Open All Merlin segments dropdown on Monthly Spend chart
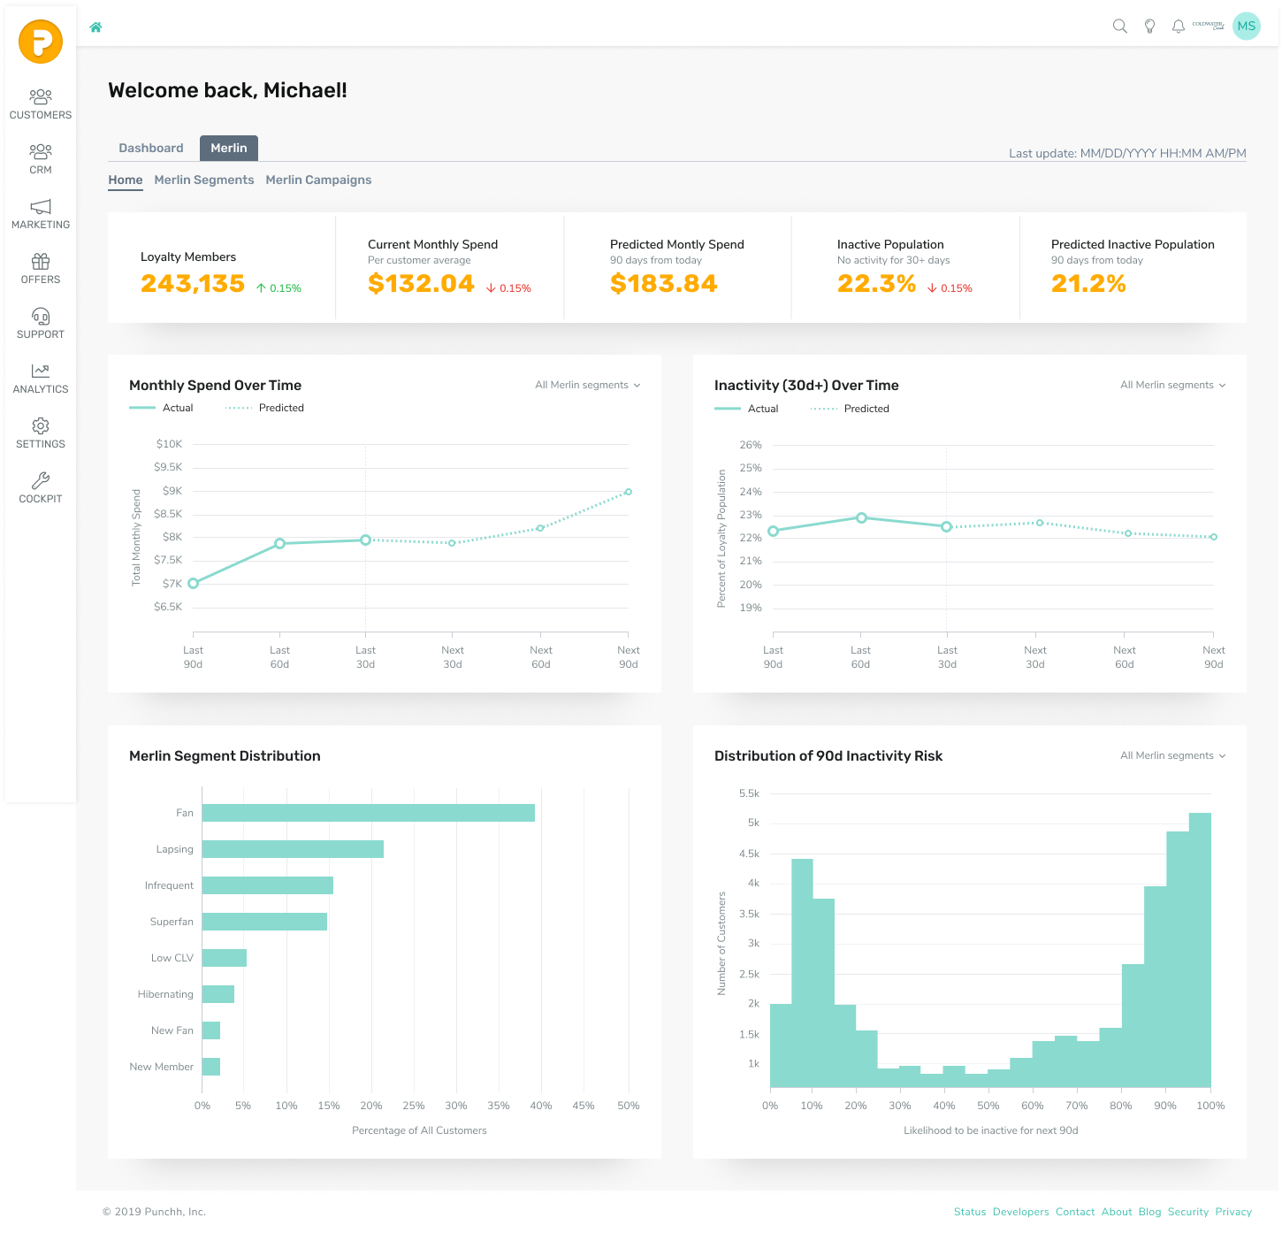This screenshot has height=1233, width=1282. [586, 385]
